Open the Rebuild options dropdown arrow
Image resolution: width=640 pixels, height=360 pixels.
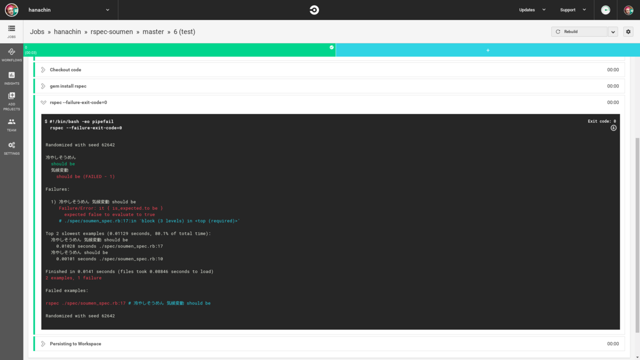(x=613, y=31)
